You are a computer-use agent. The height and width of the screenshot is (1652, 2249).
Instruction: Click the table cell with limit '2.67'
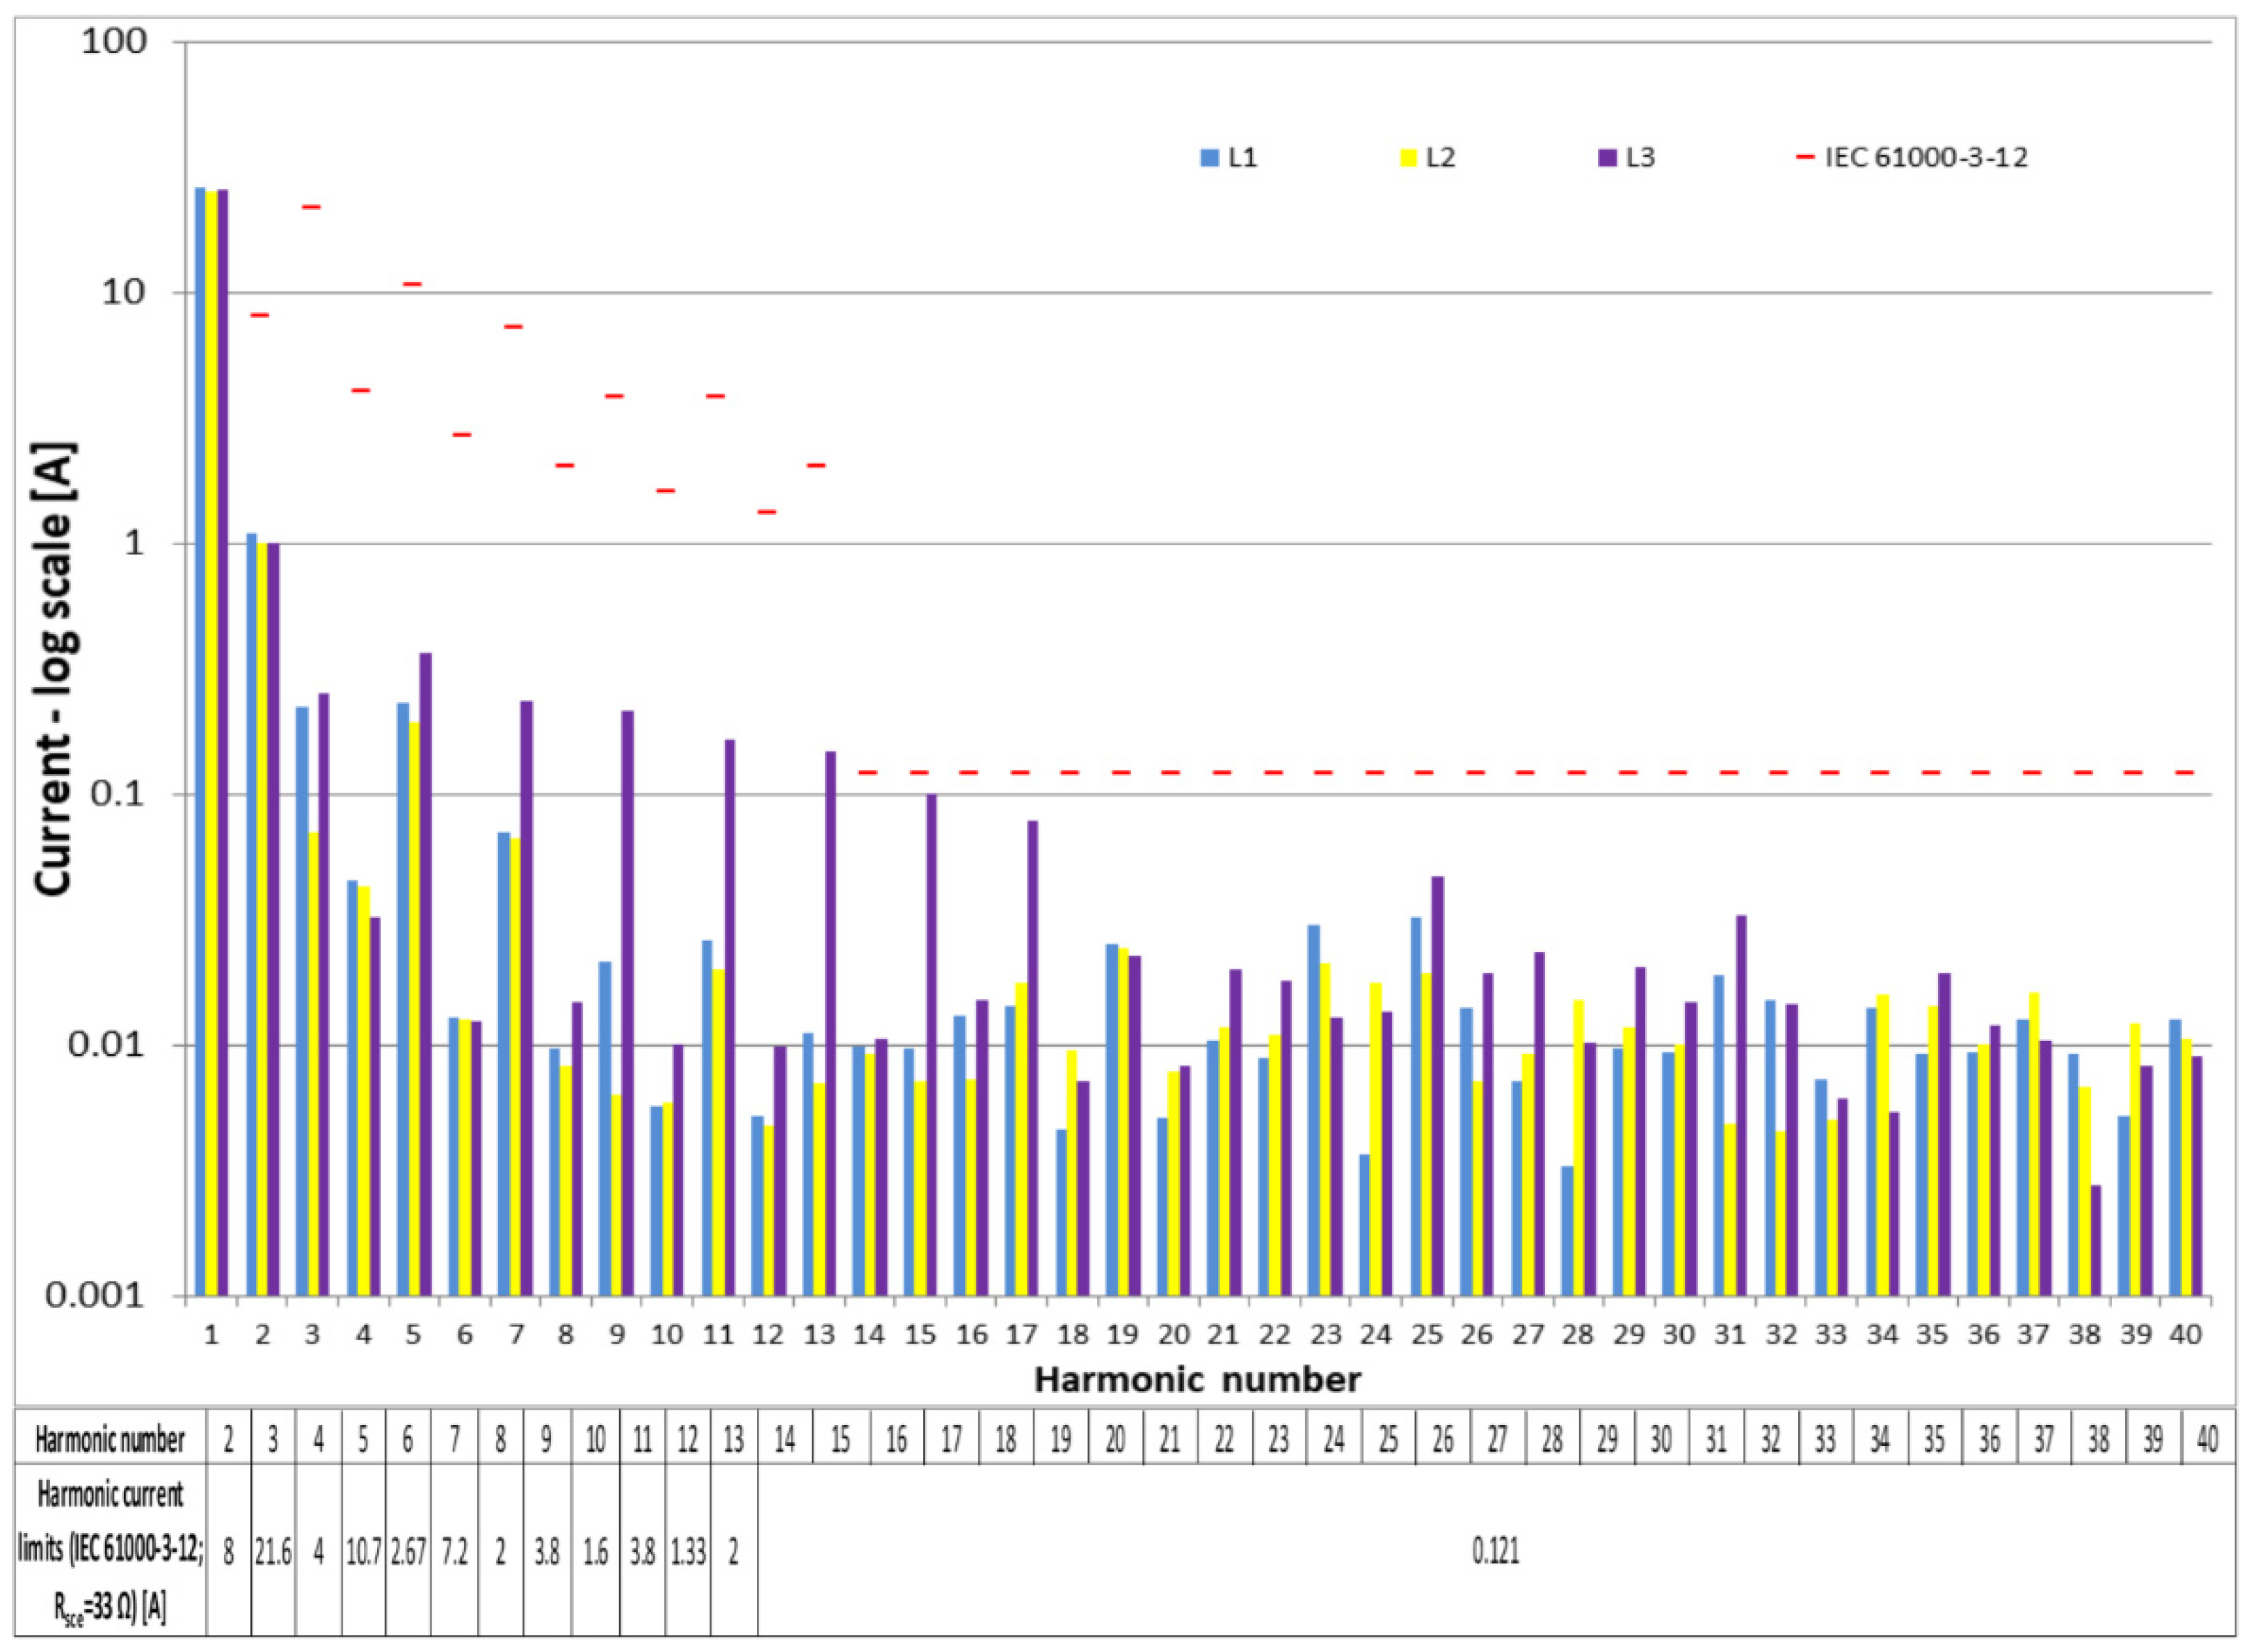[409, 1551]
